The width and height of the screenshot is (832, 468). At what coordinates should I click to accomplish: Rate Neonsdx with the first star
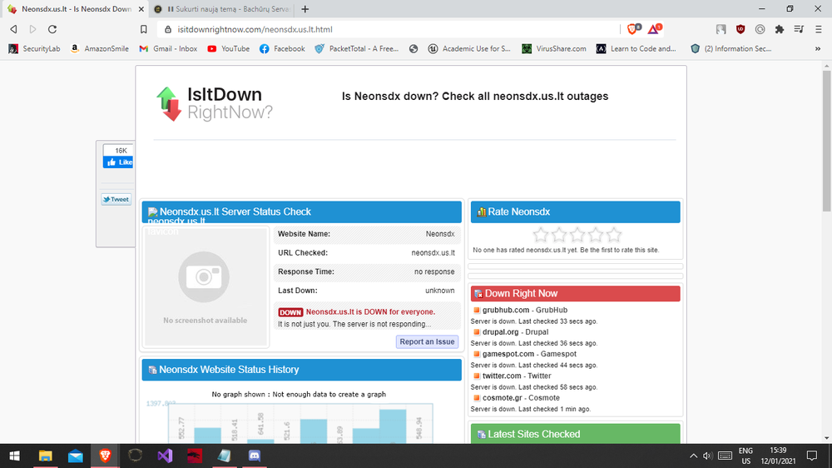point(541,235)
